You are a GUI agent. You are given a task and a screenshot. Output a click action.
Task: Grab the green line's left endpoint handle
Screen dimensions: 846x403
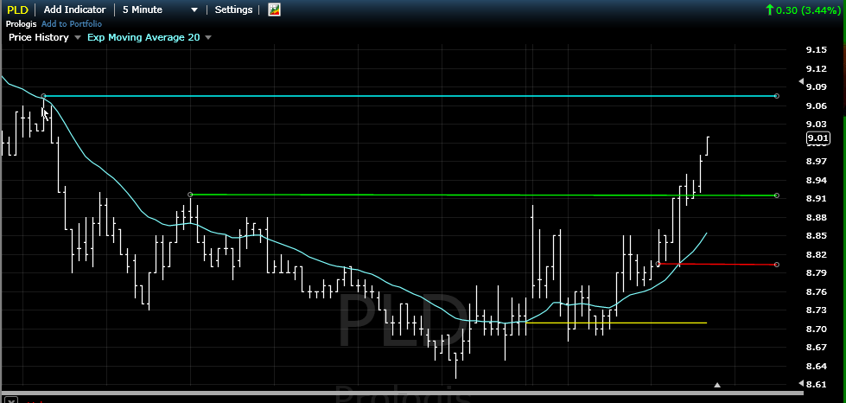coord(190,195)
